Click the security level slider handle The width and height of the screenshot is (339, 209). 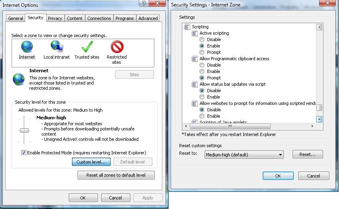[x=24, y=130]
